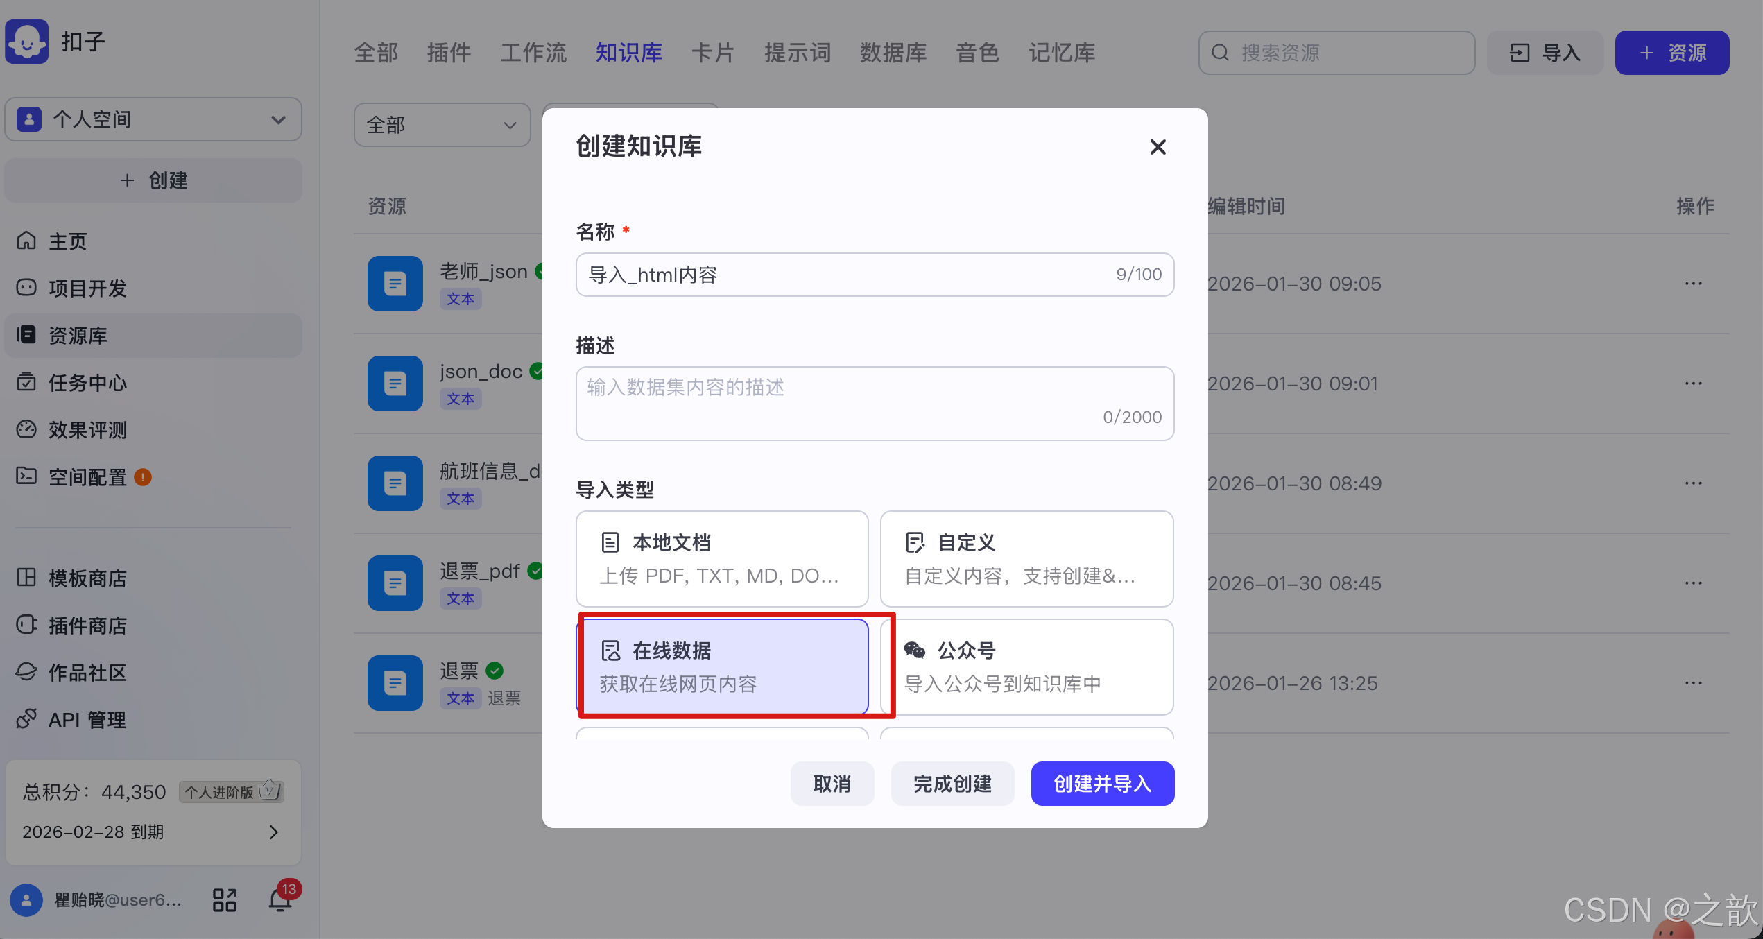Open the 提示词 tab
1763x939 pixels.
pyautogui.click(x=797, y=52)
